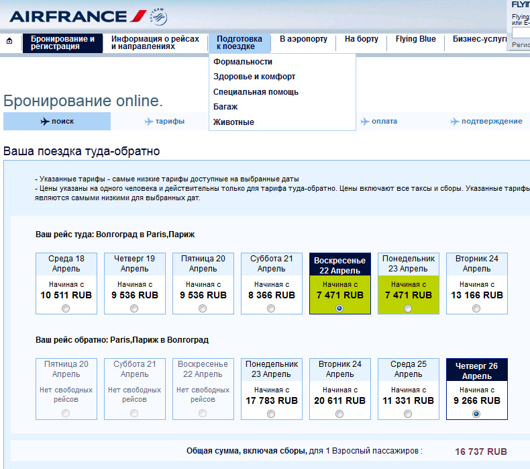Click Ваш рейс туда: Волгоград в Paris label
This screenshot has width=530, height=469.
[x=115, y=234]
